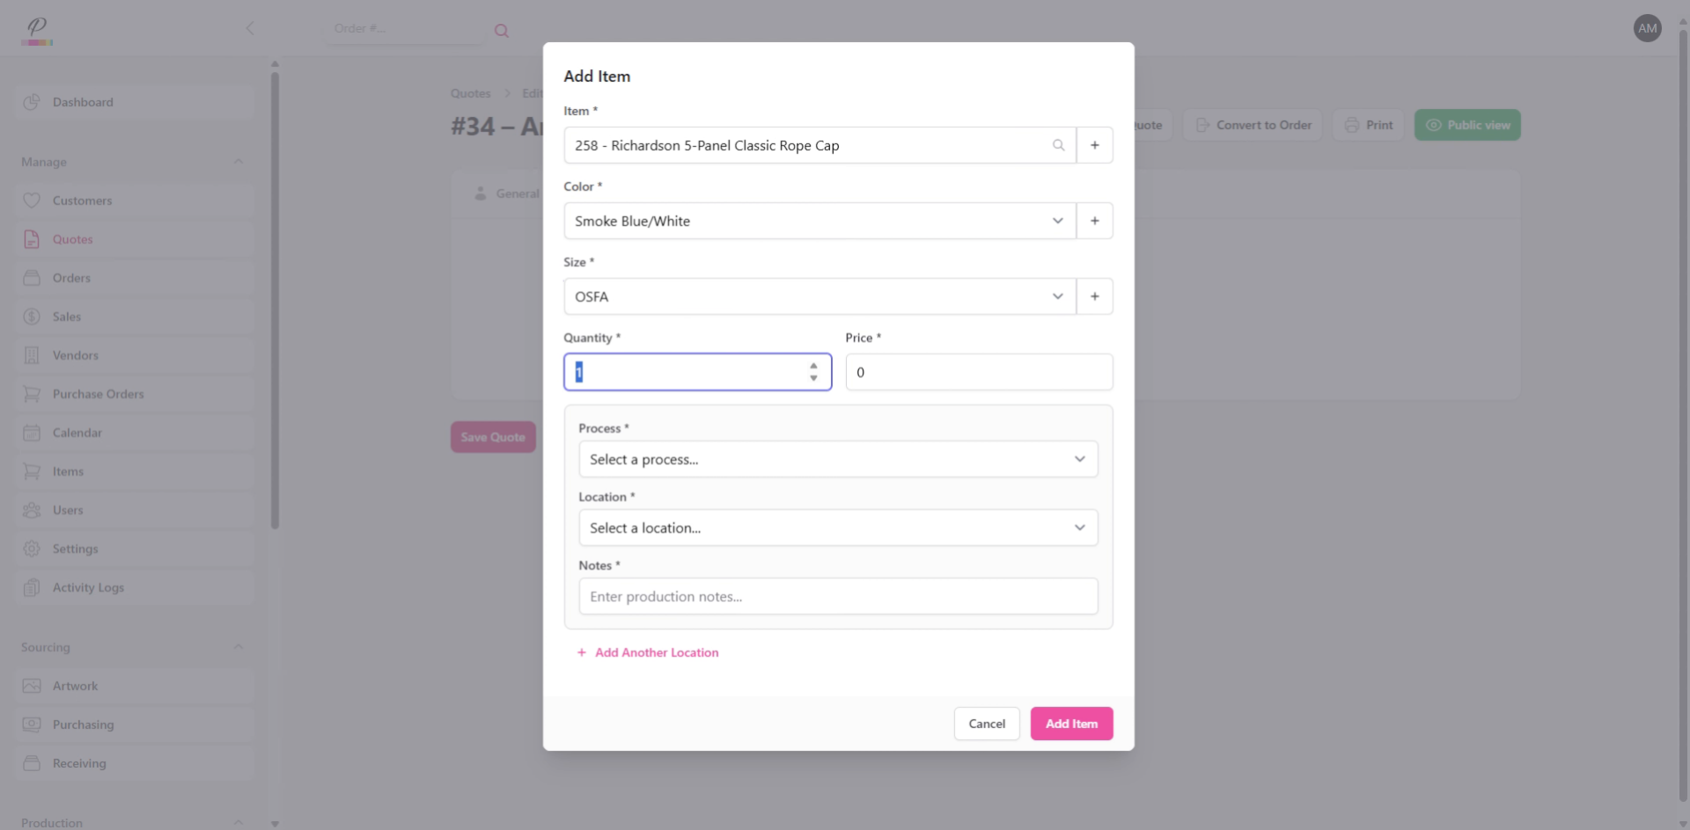
Task: Click the plus button beside Color
Action: pyautogui.click(x=1094, y=221)
